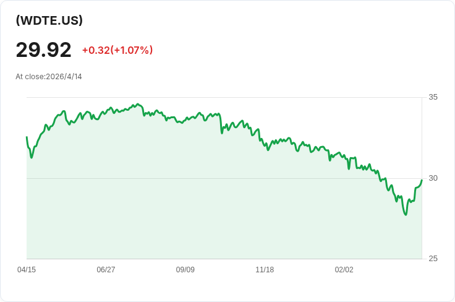This screenshot has height=302, width=455.
Task: Click the 06/27 date axis label
Action: [106, 270]
